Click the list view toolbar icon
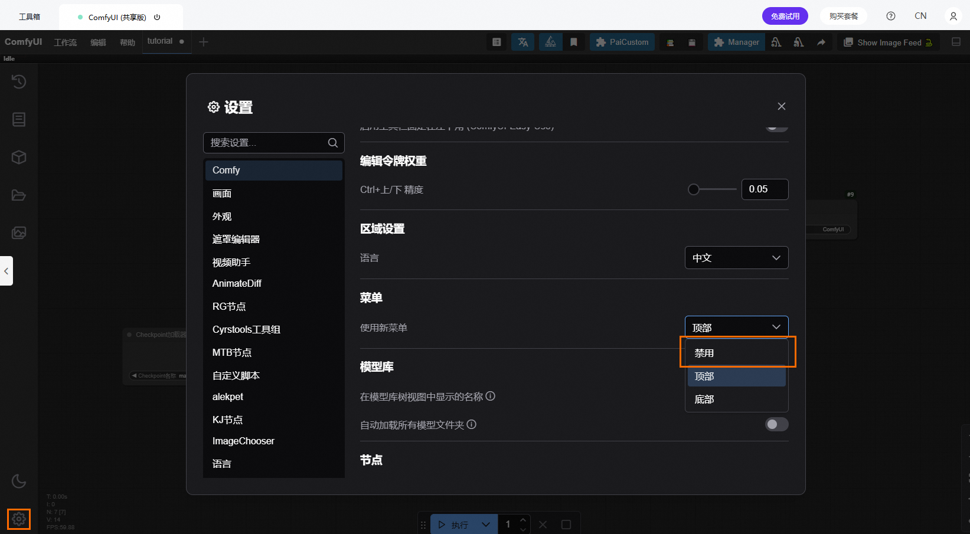The width and height of the screenshot is (970, 534). 497,42
